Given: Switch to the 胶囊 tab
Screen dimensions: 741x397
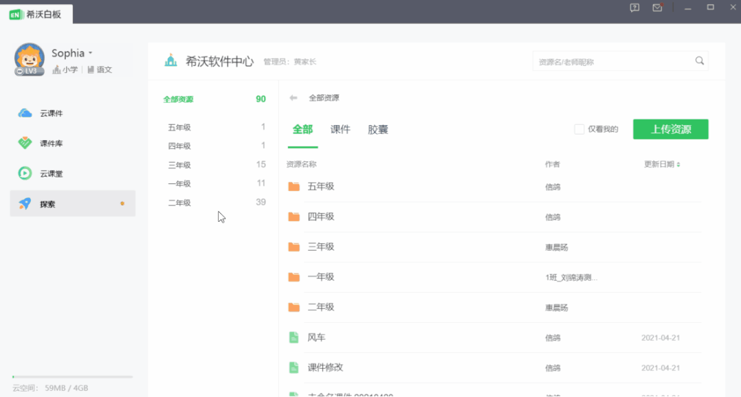Looking at the screenshot, I should [378, 129].
